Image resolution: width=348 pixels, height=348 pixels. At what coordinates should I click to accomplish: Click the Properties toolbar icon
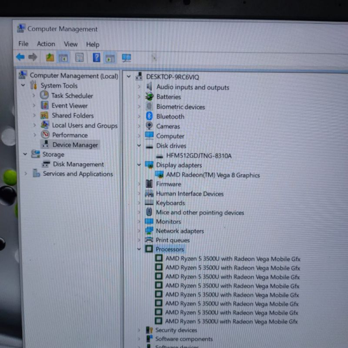point(79,57)
